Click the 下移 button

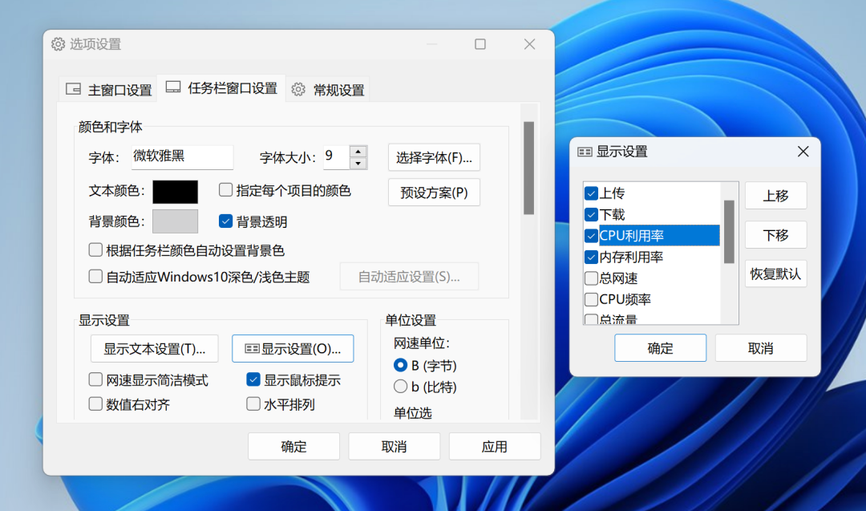tap(776, 235)
